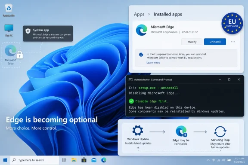Open File Explorer from the taskbar

74,160
